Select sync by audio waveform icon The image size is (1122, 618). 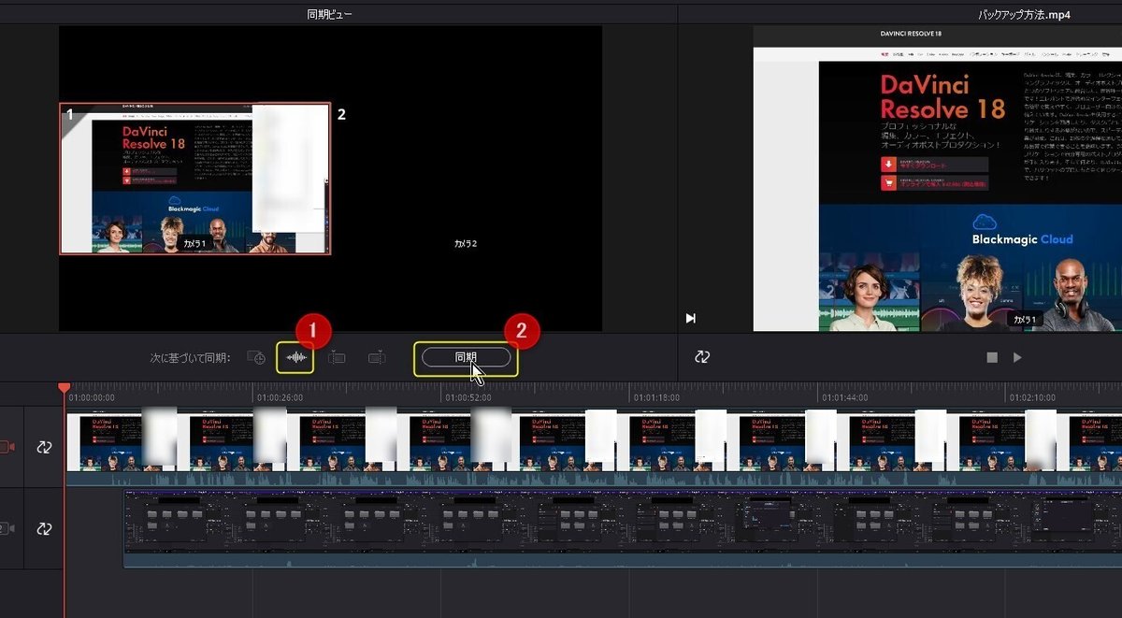click(295, 357)
